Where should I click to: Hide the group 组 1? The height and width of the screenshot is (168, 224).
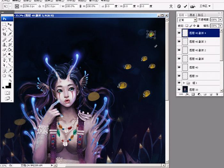pyautogui.click(x=179, y=83)
